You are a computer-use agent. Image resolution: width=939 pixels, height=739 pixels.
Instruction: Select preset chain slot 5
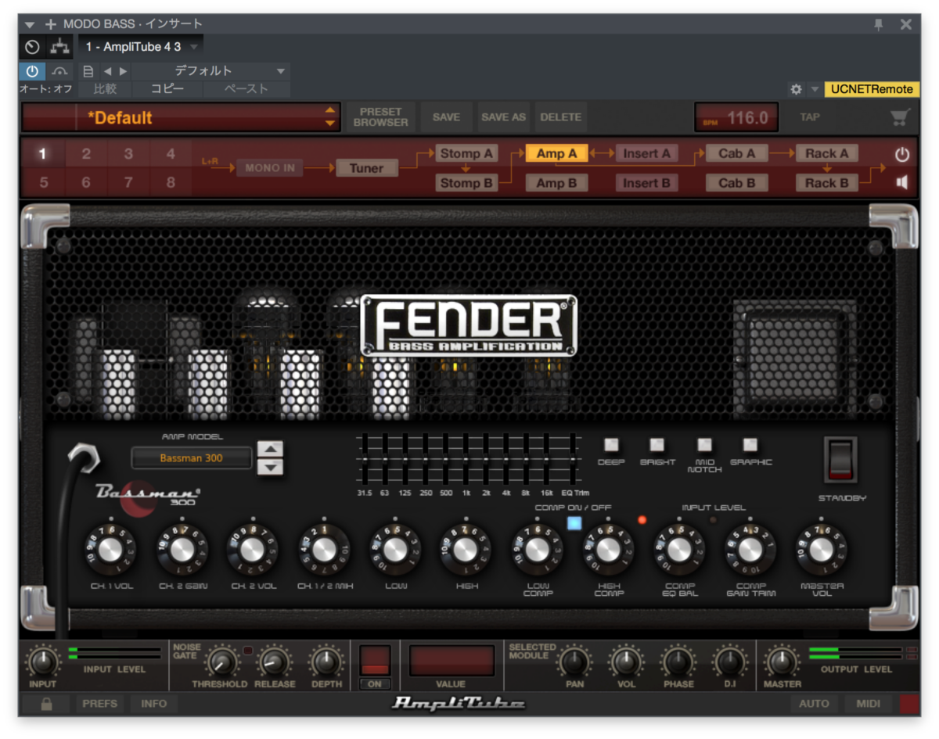coord(43,183)
